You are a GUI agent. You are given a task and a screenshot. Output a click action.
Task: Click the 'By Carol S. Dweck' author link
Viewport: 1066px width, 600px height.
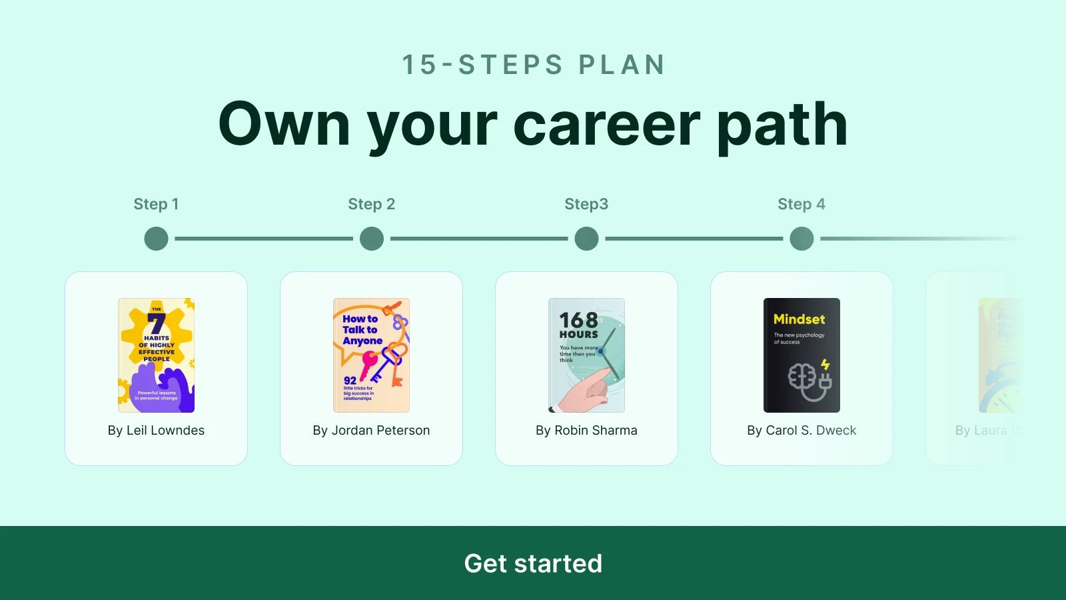click(801, 430)
